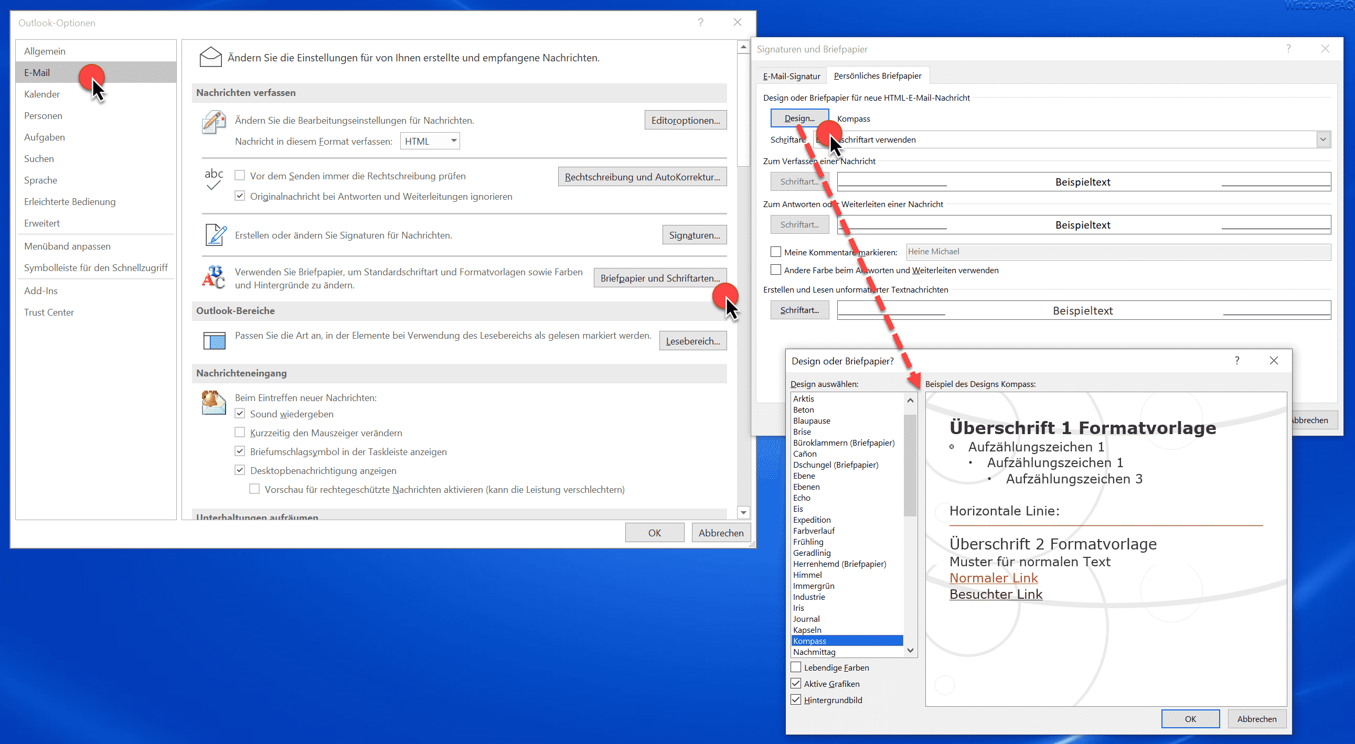
Task: Enable Lebendige Farben option
Action: pos(796,667)
